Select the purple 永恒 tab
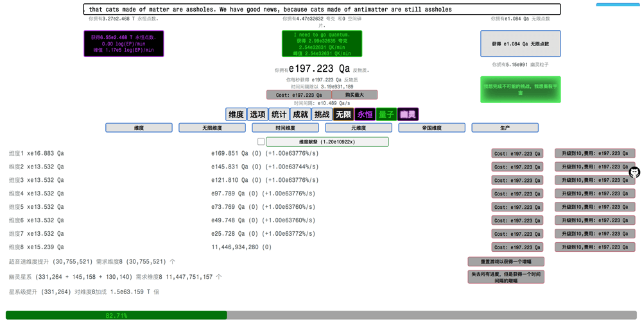The width and height of the screenshot is (642, 321). tap(365, 115)
